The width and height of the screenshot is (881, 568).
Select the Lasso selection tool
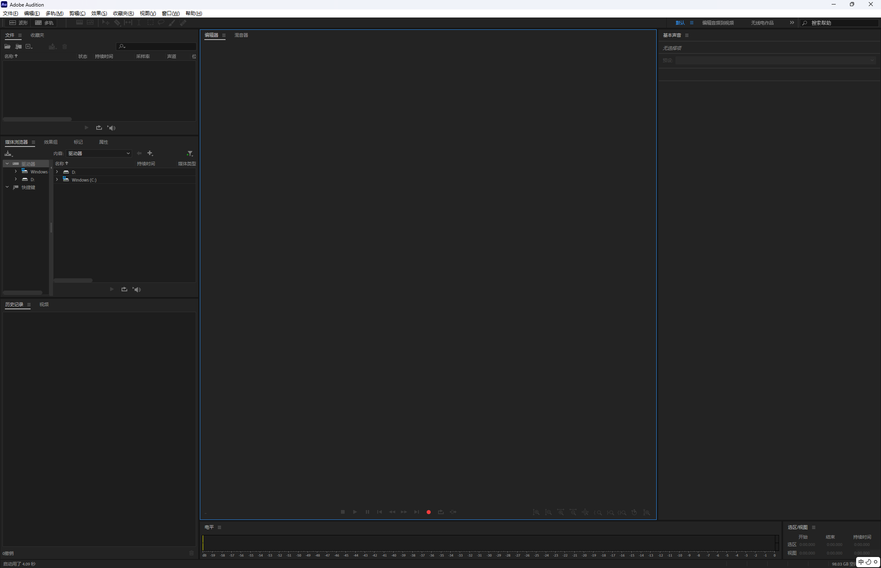[161, 23]
